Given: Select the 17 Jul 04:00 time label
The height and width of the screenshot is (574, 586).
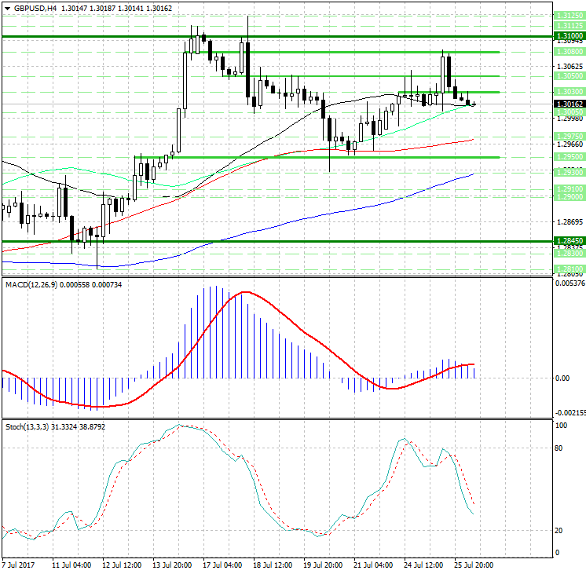Looking at the screenshot, I should [222, 565].
